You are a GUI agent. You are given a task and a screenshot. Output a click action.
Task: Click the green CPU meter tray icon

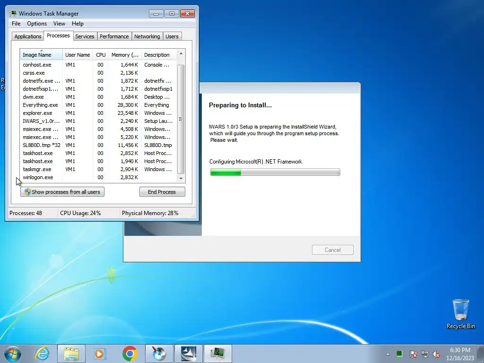pos(399,354)
